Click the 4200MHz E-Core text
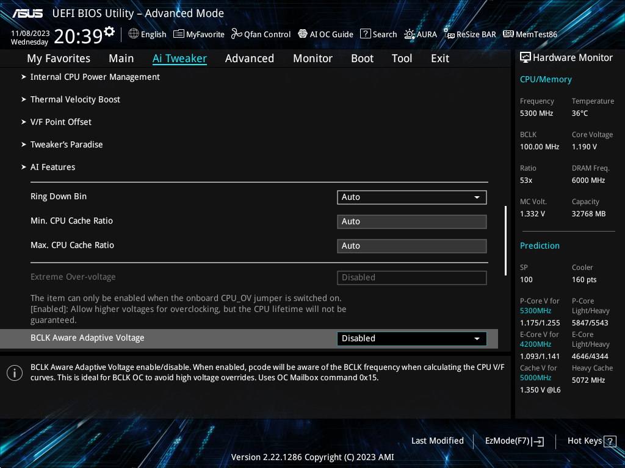 [536, 344]
